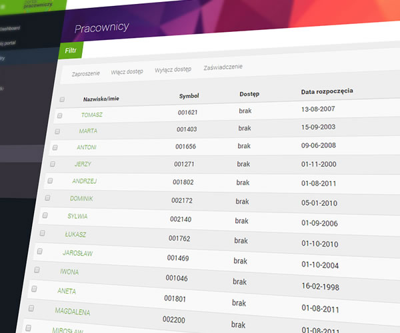Click start date 01-10-2010
Viewport: 400px width, 333px height.
point(320,244)
